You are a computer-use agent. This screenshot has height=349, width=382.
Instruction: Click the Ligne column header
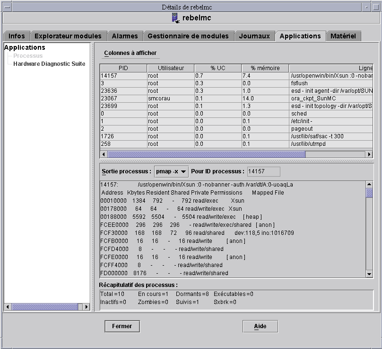pos(331,68)
